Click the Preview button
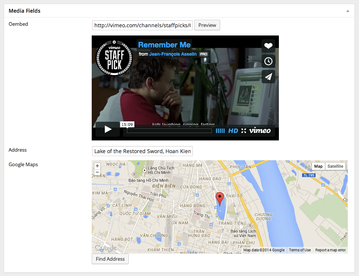Image resolution: width=359 pixels, height=276 pixels. click(x=207, y=25)
